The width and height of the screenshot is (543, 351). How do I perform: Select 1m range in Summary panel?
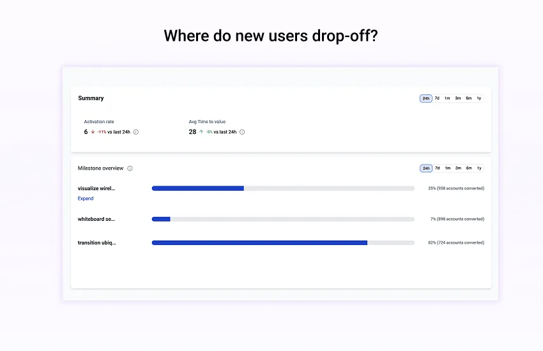pyautogui.click(x=447, y=98)
